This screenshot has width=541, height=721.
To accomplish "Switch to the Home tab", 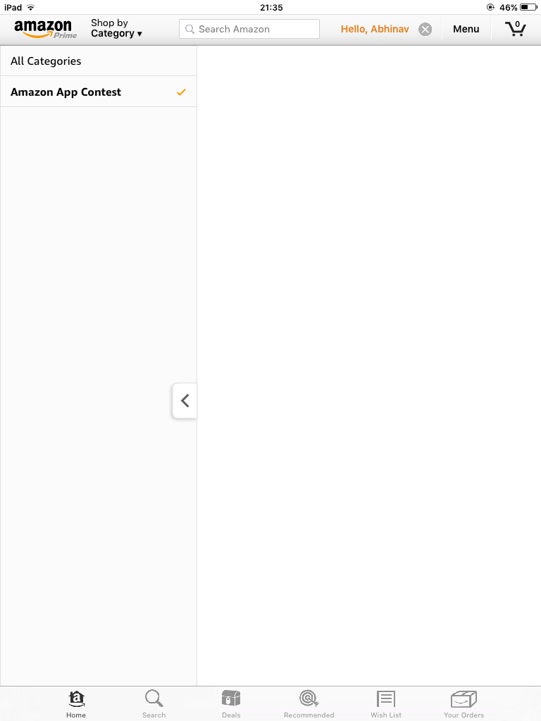I will click(x=76, y=704).
